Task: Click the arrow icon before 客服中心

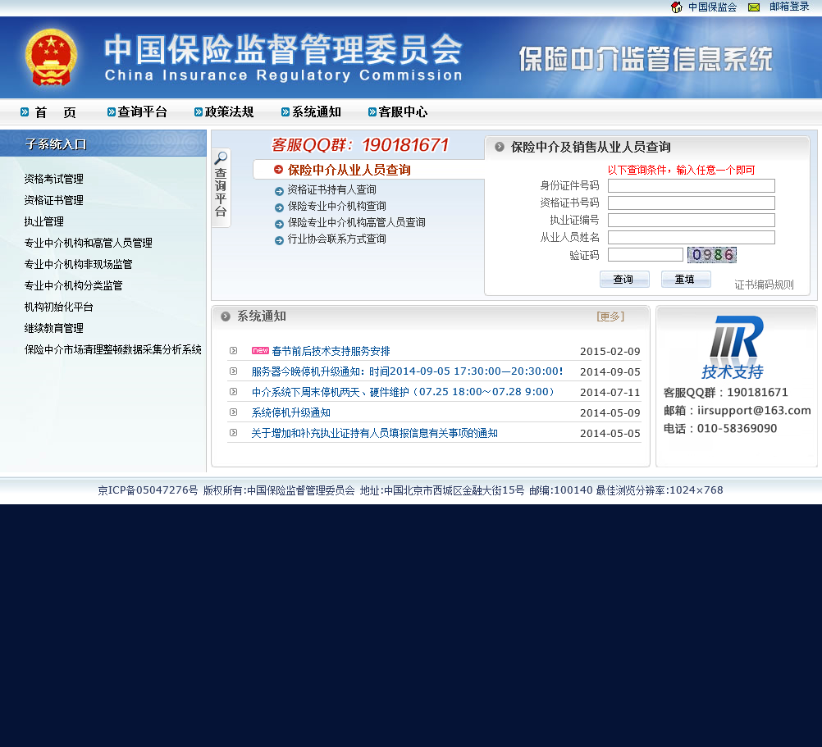Action: point(372,112)
